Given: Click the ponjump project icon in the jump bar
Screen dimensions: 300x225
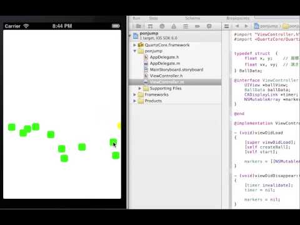Looking at the screenshot, I should (x=257, y=26).
